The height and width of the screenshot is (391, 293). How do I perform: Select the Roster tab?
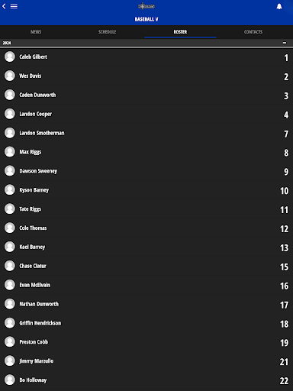coord(180,32)
